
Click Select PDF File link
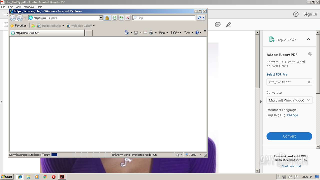[x=277, y=74]
